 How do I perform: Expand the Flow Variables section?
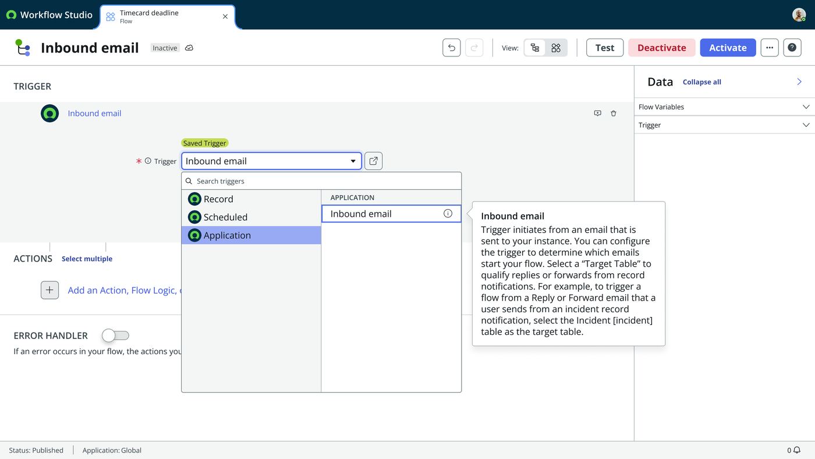724,107
